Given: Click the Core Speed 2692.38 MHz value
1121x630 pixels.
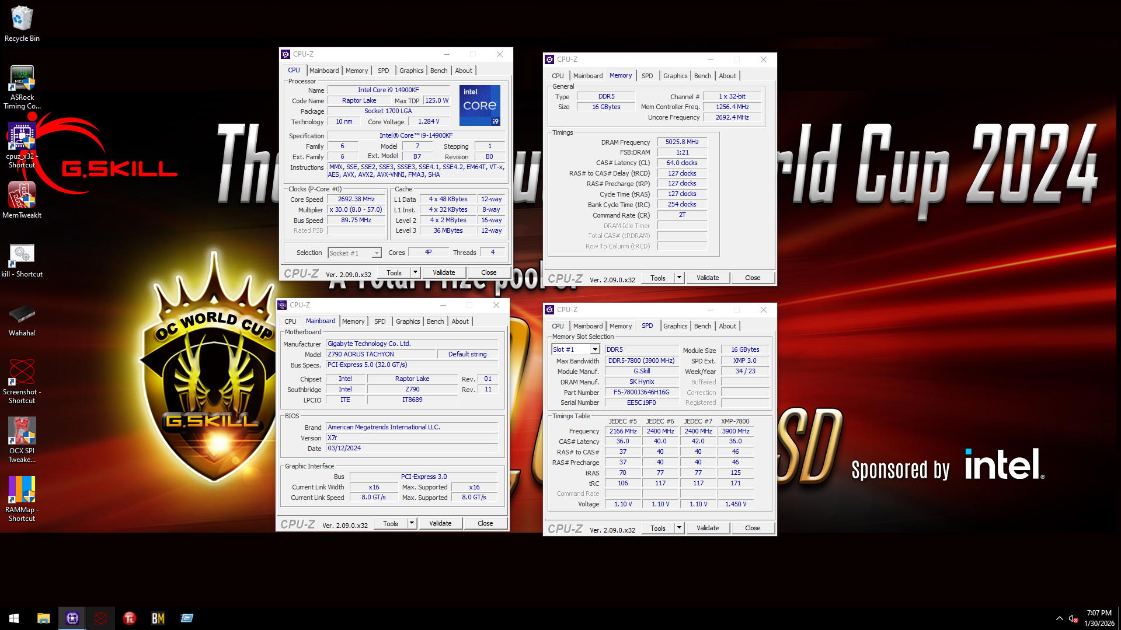Looking at the screenshot, I should tap(356, 199).
